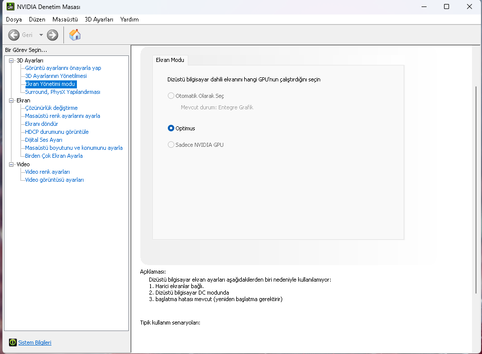Switch to the Ekran Modu tab
This screenshot has height=354, width=482.
click(170, 60)
